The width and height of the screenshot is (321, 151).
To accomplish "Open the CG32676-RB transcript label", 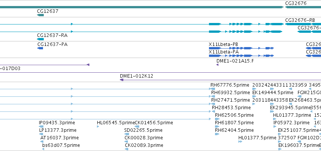I will point(300,20).
